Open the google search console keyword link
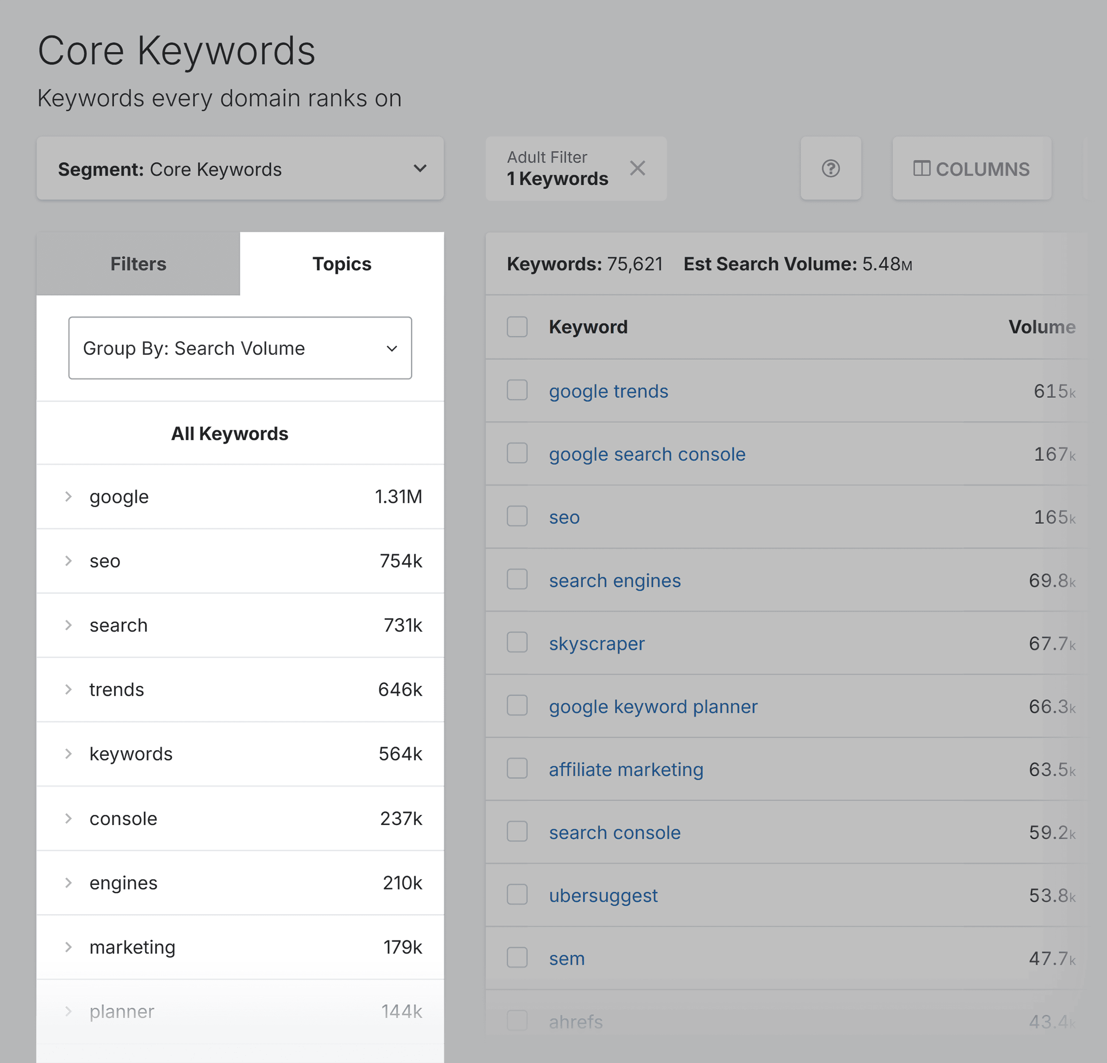1107x1063 pixels. point(647,454)
